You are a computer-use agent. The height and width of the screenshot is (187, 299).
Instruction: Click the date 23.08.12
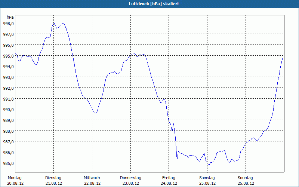(131, 184)
